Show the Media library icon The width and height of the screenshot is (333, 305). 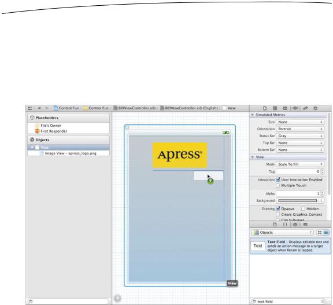(305, 225)
